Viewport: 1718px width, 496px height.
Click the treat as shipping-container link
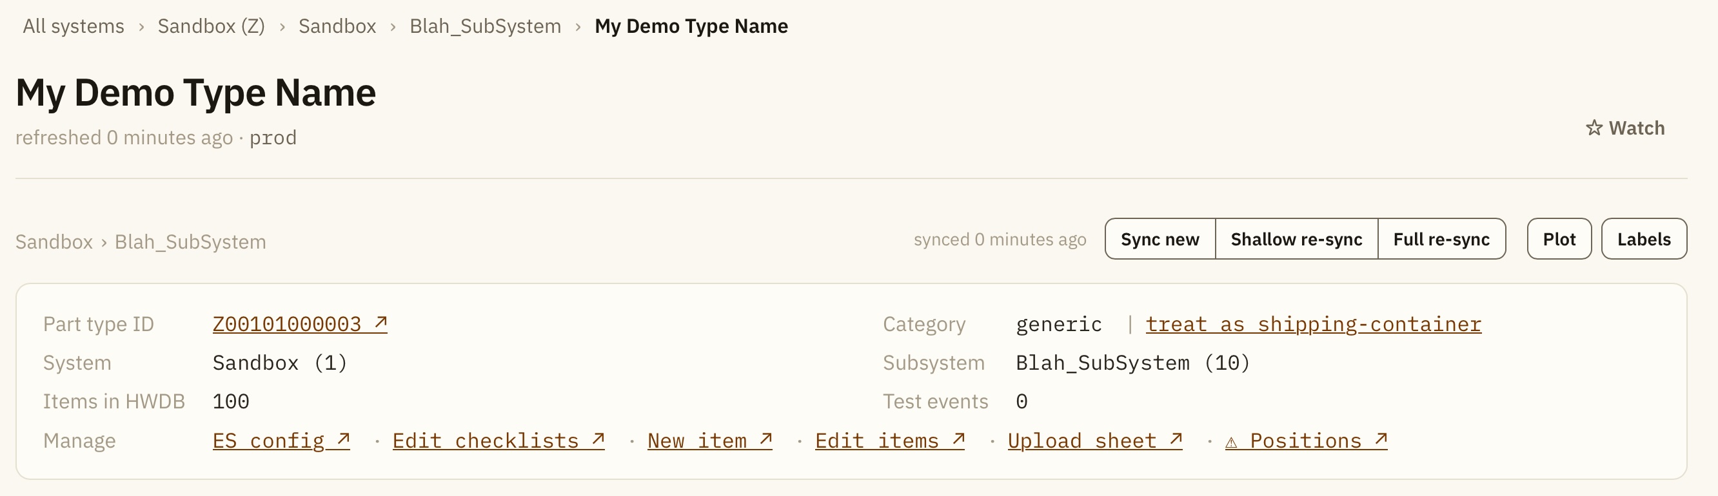click(x=1313, y=324)
